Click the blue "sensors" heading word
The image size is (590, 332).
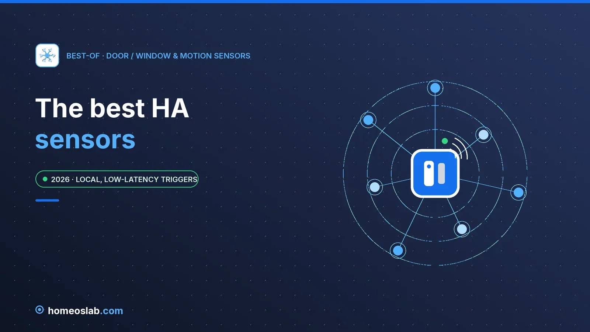tap(85, 140)
